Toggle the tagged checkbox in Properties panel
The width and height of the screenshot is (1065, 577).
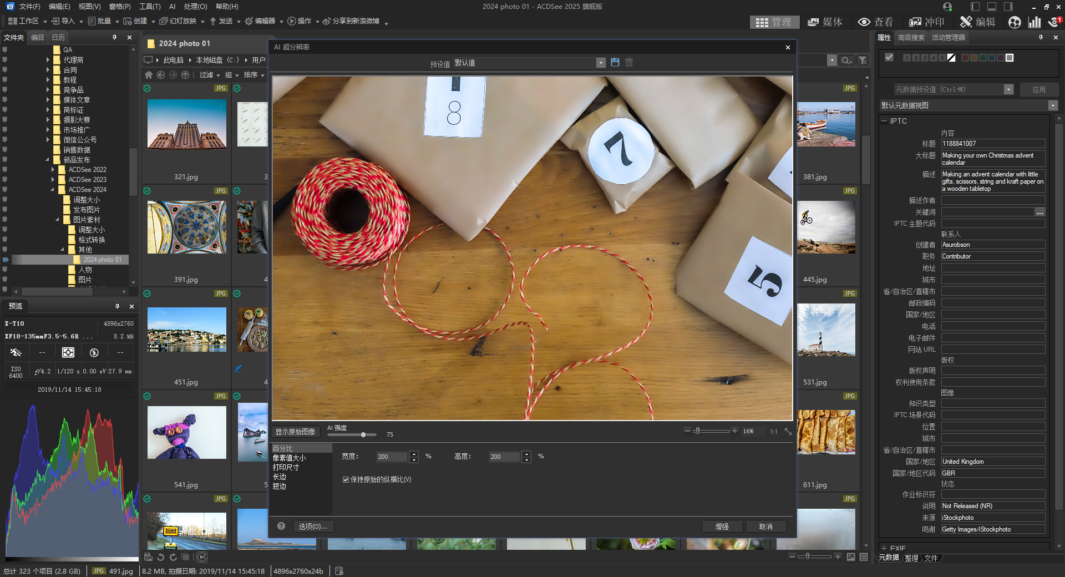pos(889,58)
